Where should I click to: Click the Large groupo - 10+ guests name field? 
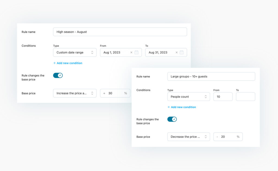211,76
